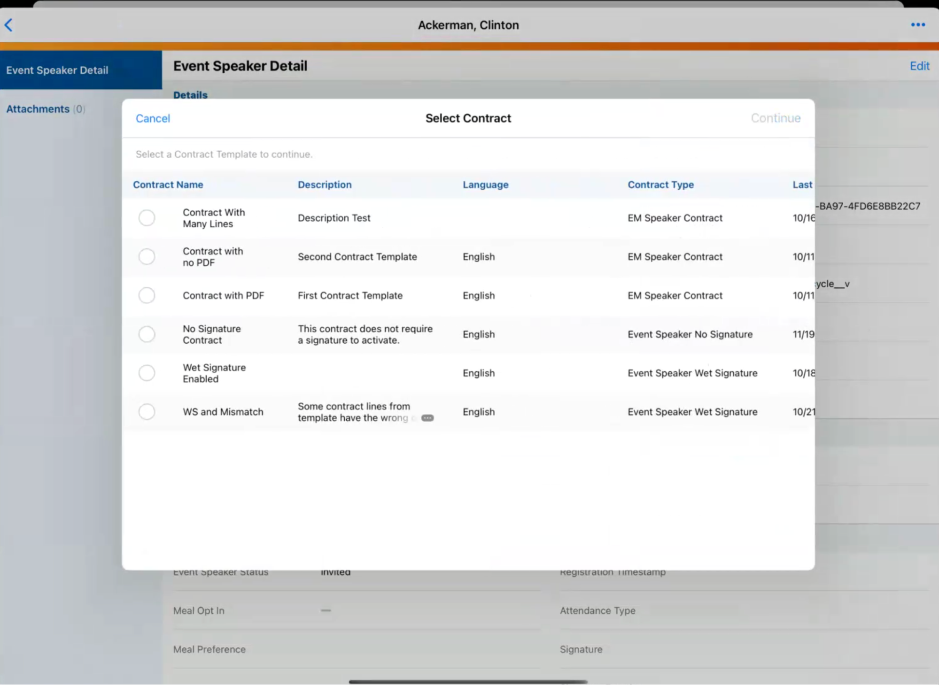The image size is (939, 685).
Task: Click the iPad home indicator bar
Action: click(468, 681)
